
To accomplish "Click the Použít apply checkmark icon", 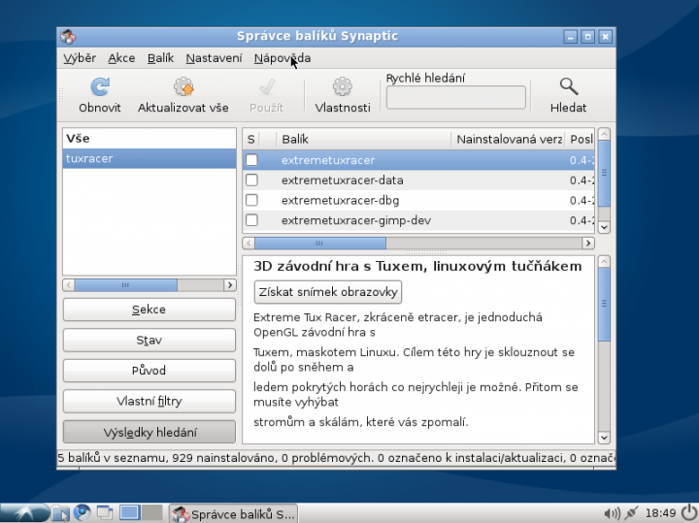I will click(x=267, y=87).
